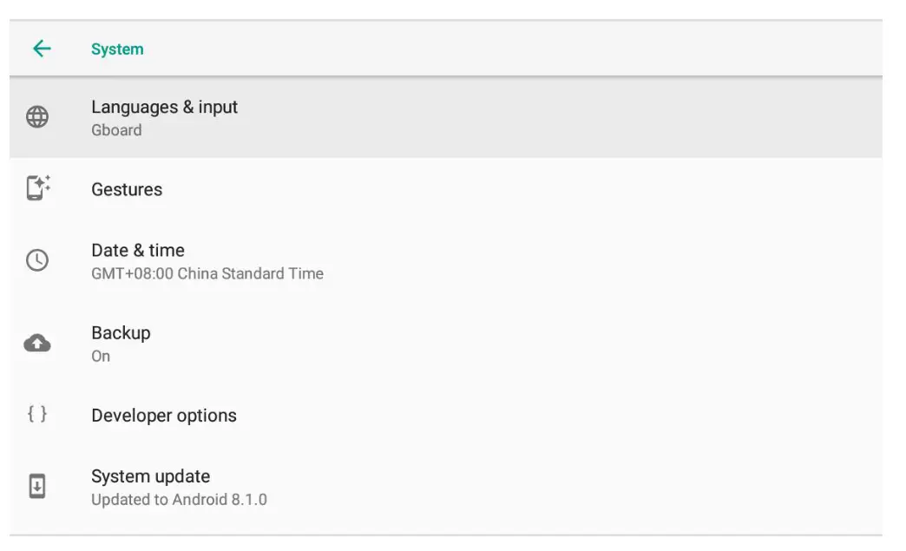
Task: Click "Updated to Android 8.1.0" text
Action: point(179,500)
